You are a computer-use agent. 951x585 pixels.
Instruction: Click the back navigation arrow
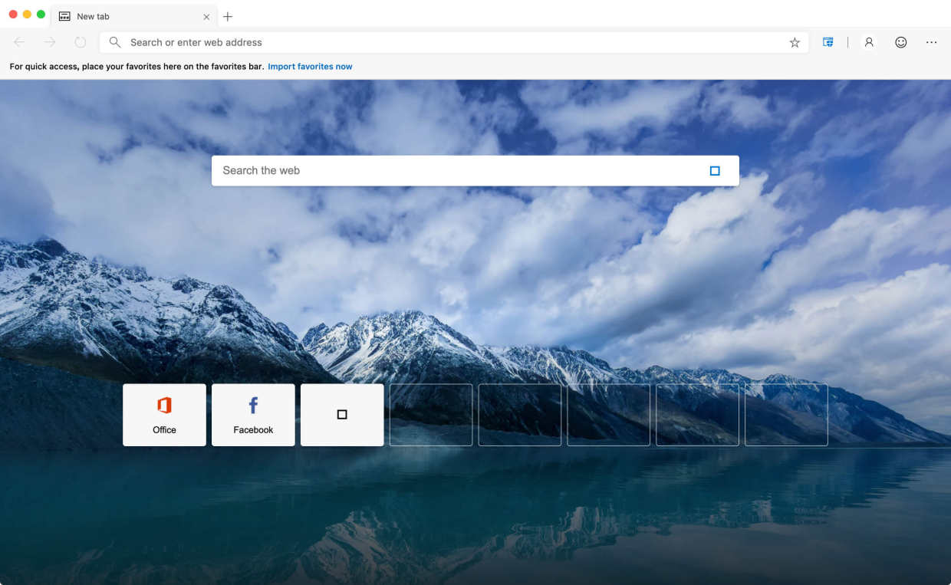coord(19,42)
